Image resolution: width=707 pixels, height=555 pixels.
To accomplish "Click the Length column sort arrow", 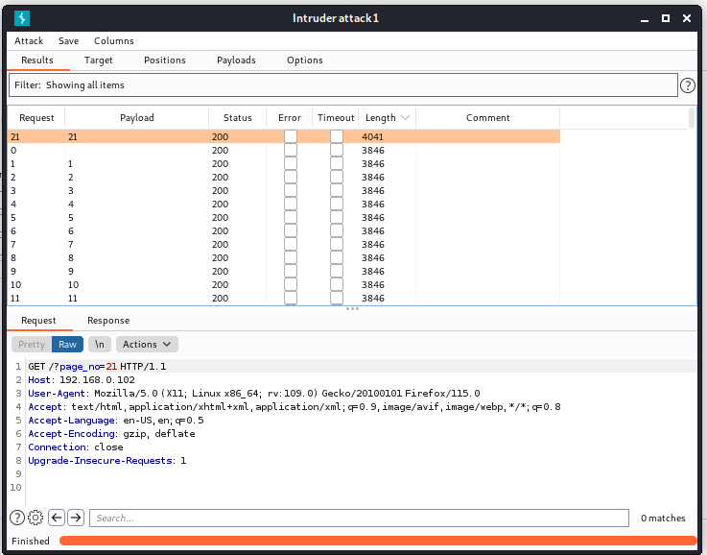I will (x=405, y=118).
